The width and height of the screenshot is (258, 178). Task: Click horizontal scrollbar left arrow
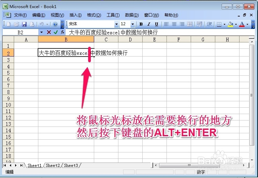(156, 165)
